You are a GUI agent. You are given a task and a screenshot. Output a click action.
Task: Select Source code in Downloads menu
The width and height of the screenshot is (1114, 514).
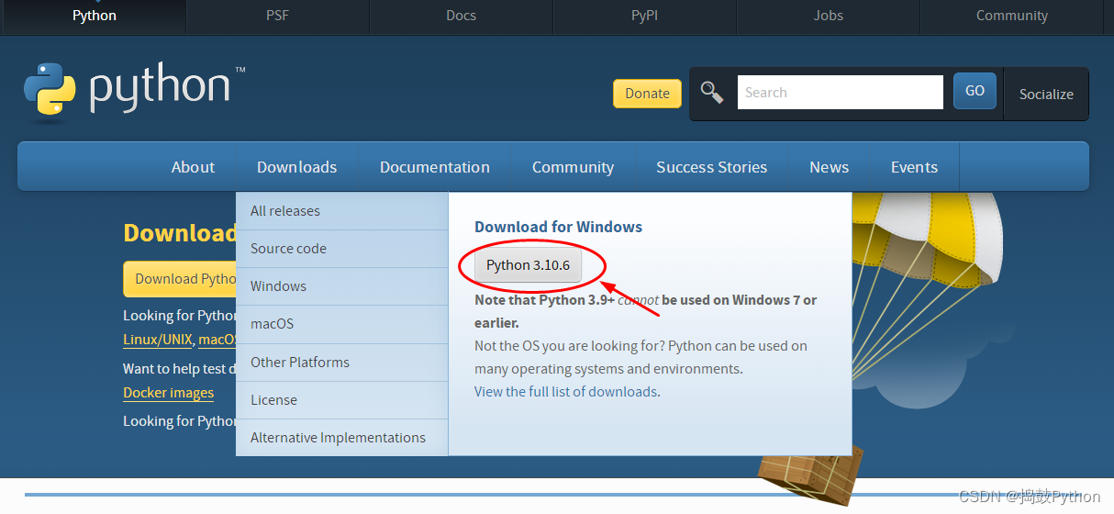tap(341, 249)
